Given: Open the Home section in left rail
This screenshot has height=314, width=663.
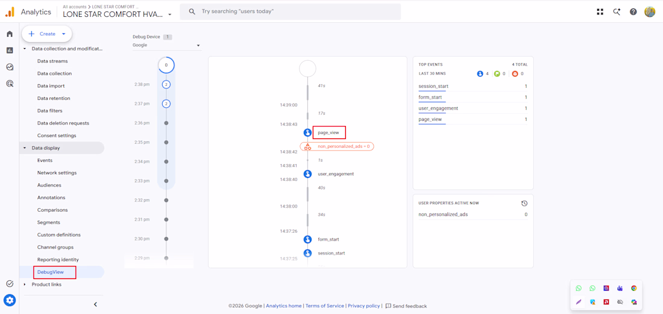Looking at the screenshot, I should click(10, 34).
